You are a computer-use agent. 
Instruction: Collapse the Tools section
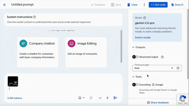133,77
